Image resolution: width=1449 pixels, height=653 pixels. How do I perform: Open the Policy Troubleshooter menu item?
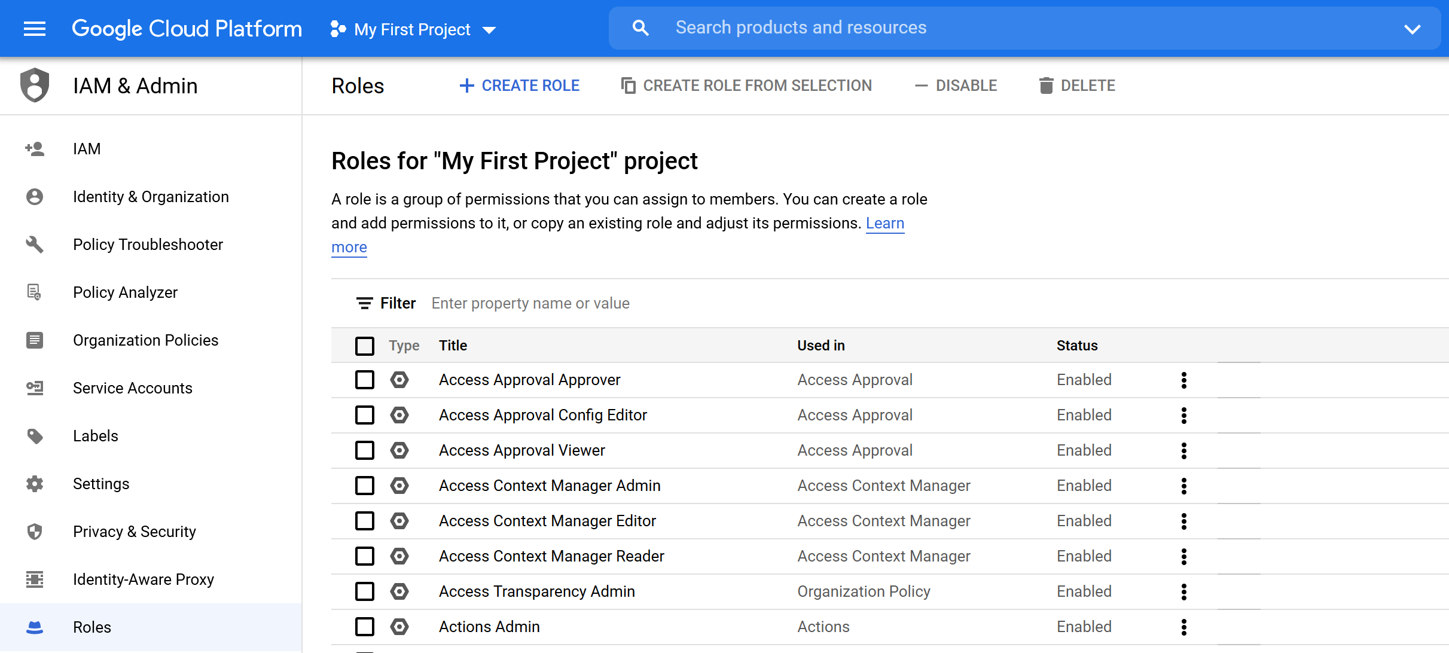151,245
